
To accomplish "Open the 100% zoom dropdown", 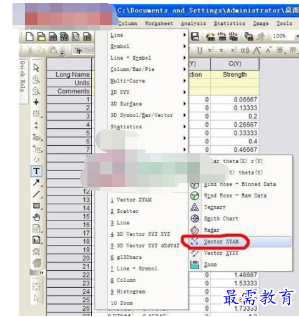I will point(297,36).
